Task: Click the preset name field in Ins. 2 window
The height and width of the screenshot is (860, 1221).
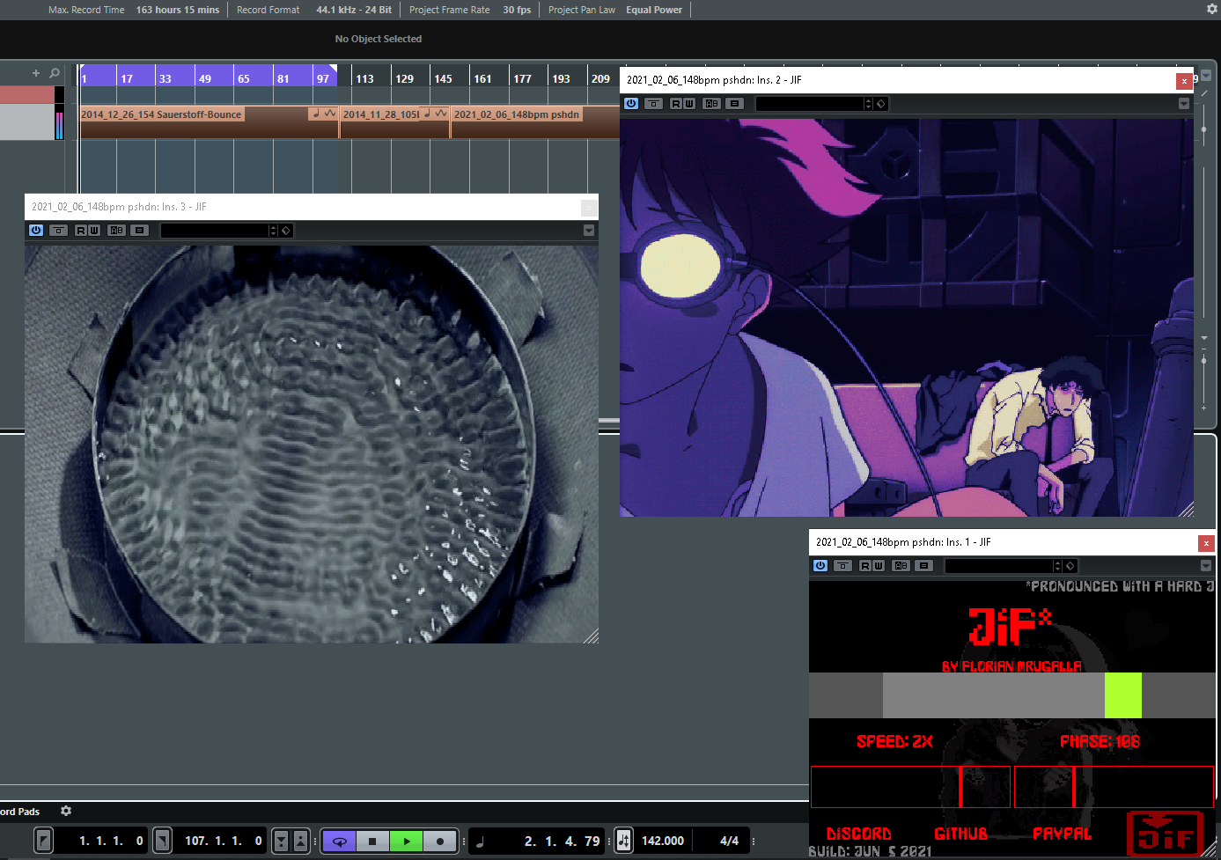Action: (x=810, y=104)
